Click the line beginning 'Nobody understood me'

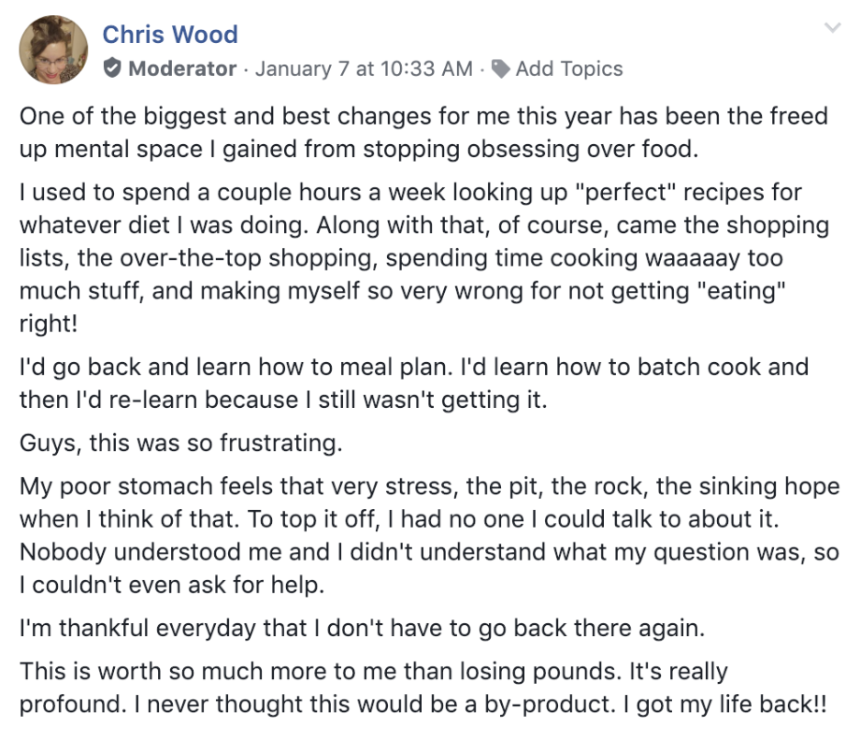pos(429,552)
